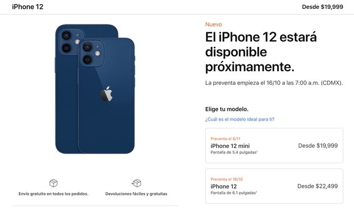
Task: Click 'Pantalla de 6.1 pulgadas' footnote text
Action: coord(234,193)
